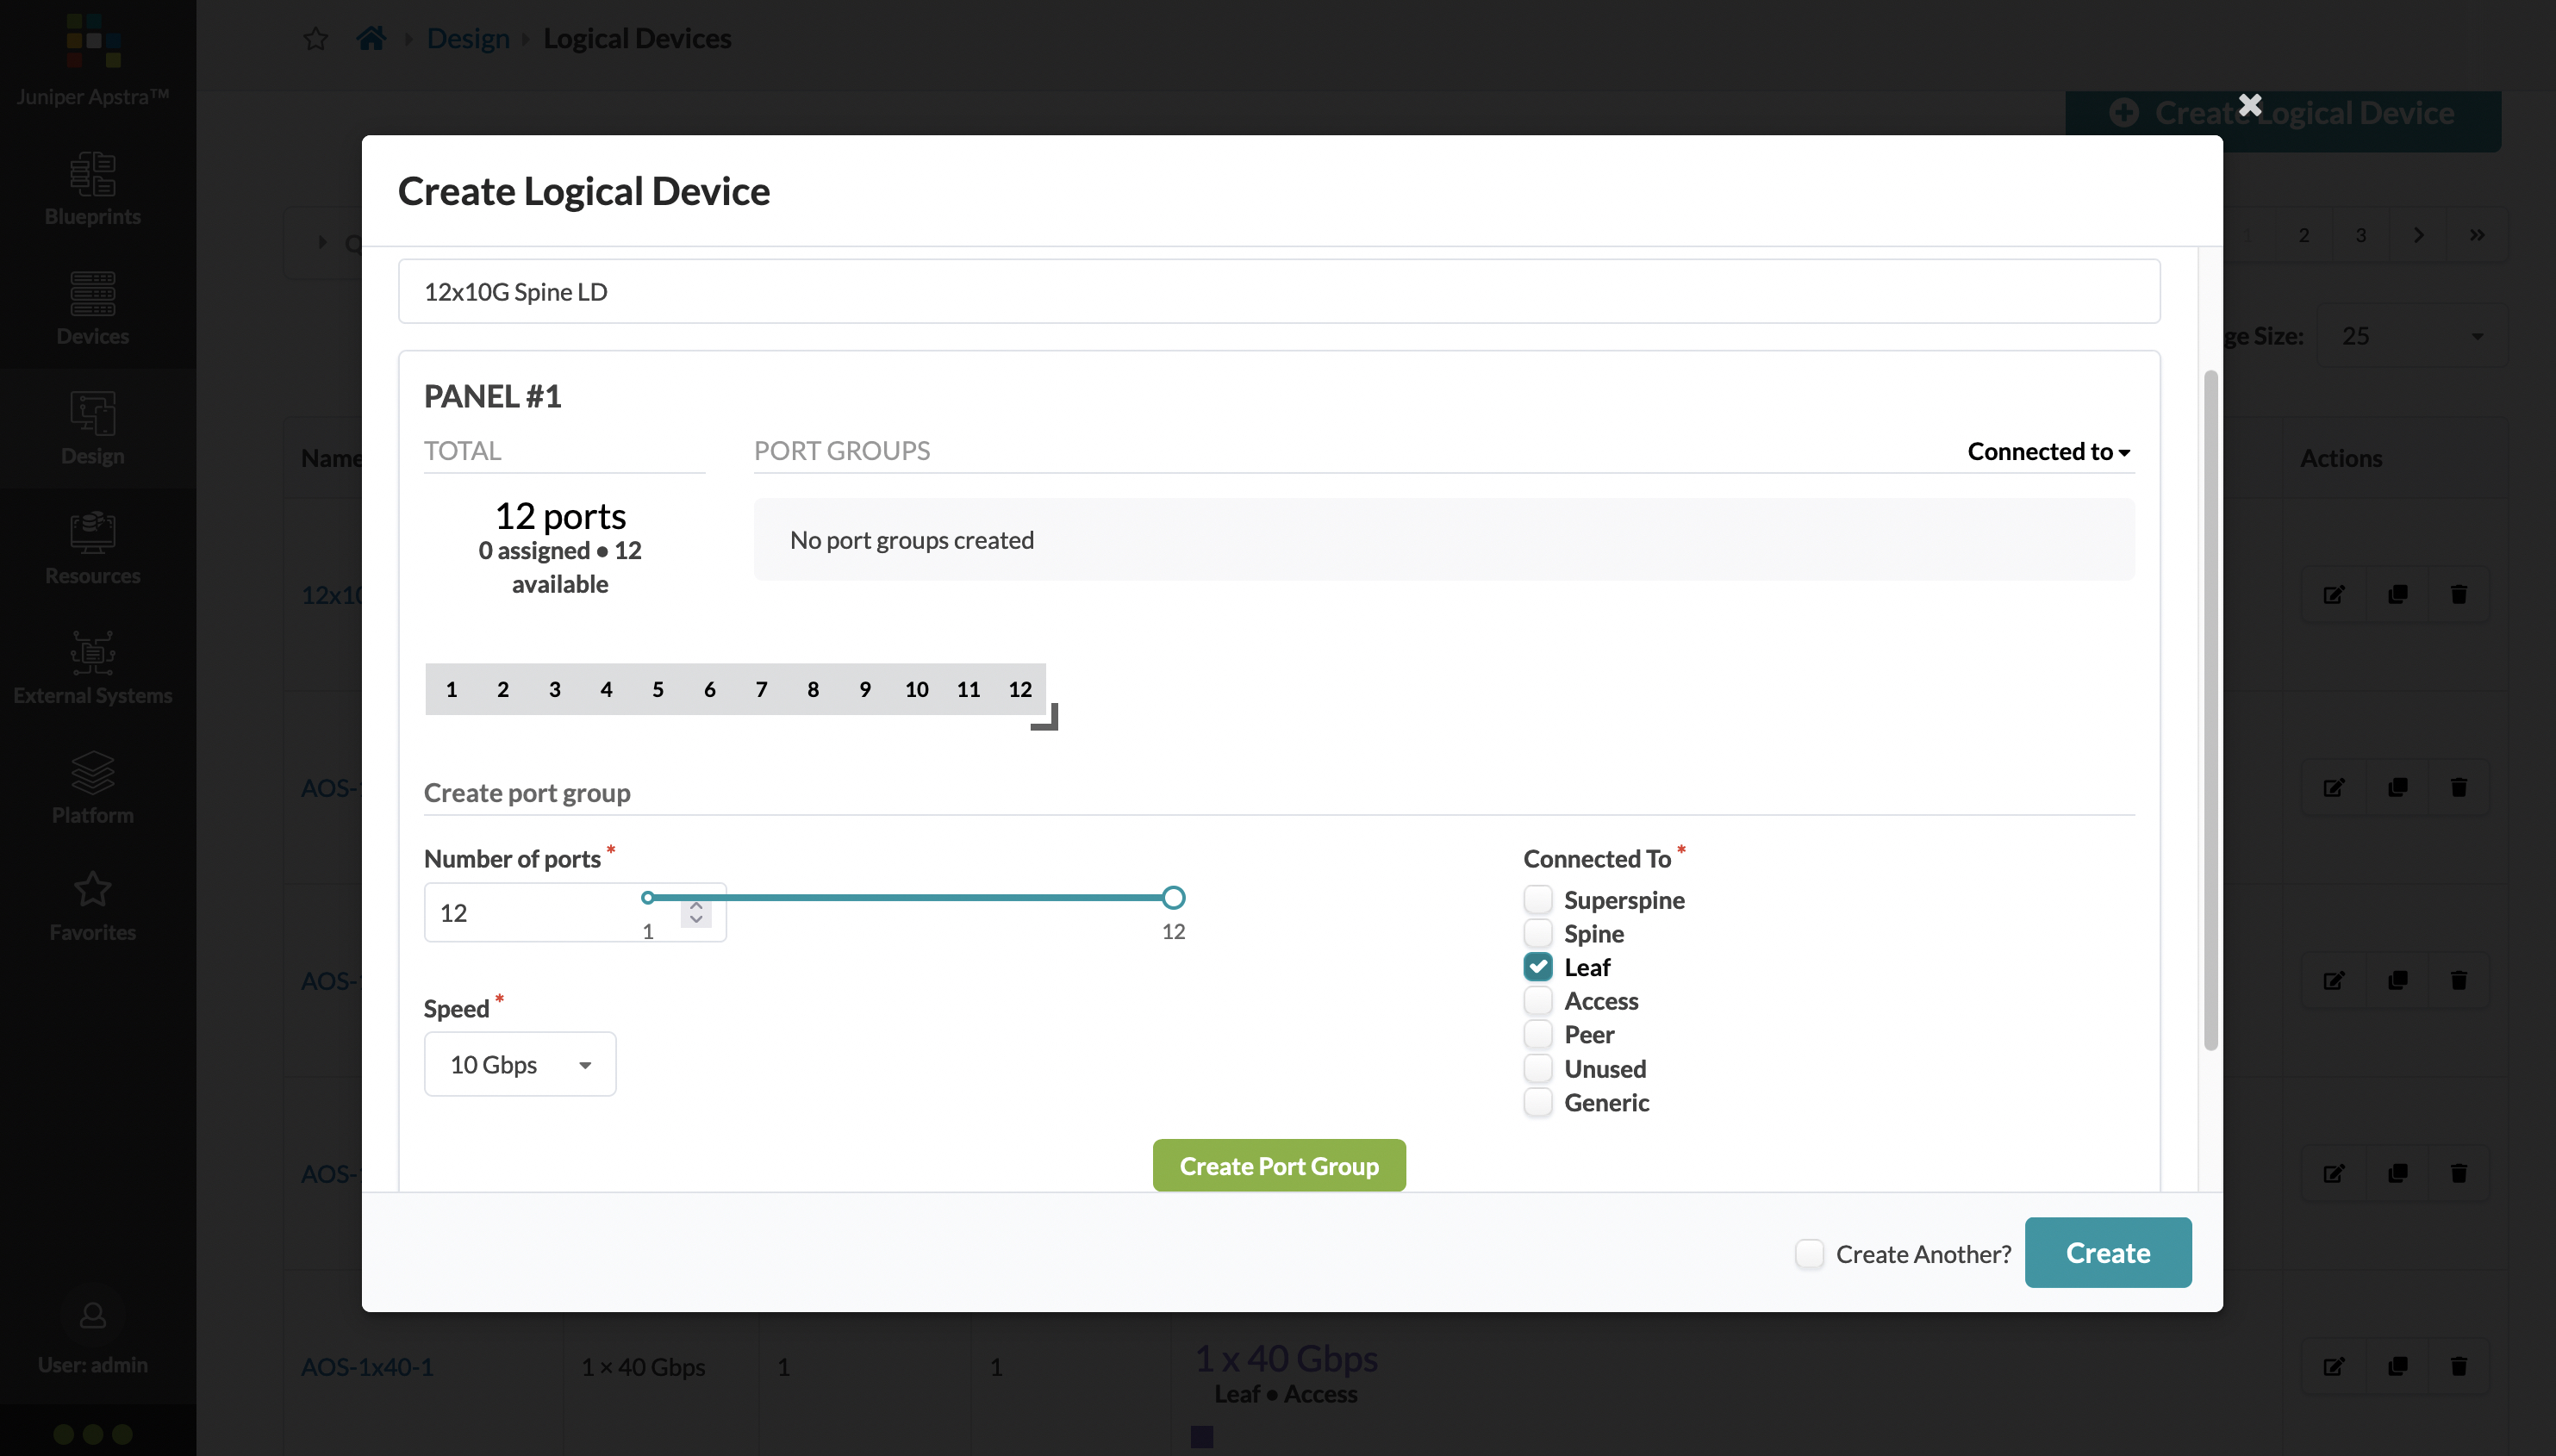Viewport: 2556px width, 1456px height.
Task: Close the Create Logical Device dialog
Action: (x=2249, y=104)
